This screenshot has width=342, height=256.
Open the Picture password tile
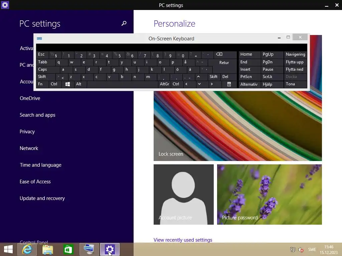point(270,194)
